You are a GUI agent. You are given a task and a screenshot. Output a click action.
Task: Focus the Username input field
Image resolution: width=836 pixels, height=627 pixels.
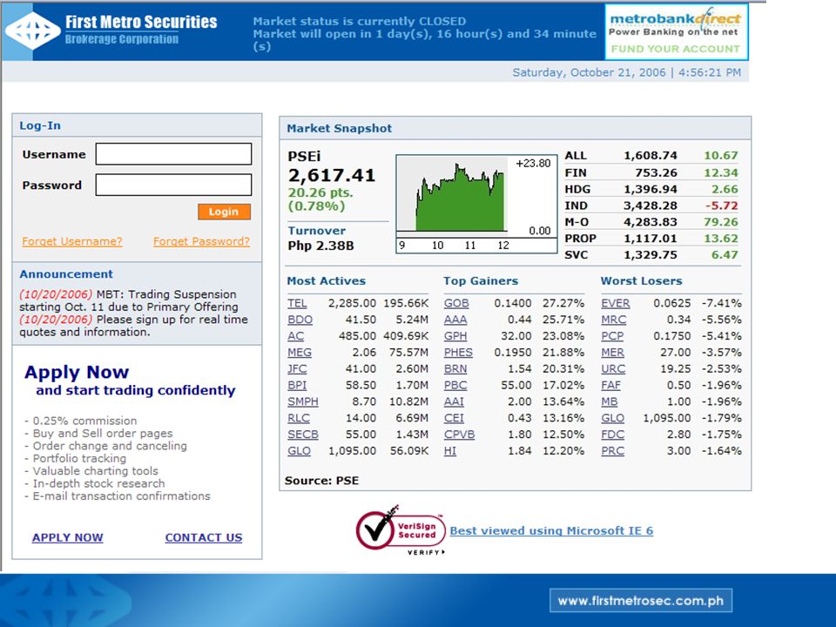point(173,154)
